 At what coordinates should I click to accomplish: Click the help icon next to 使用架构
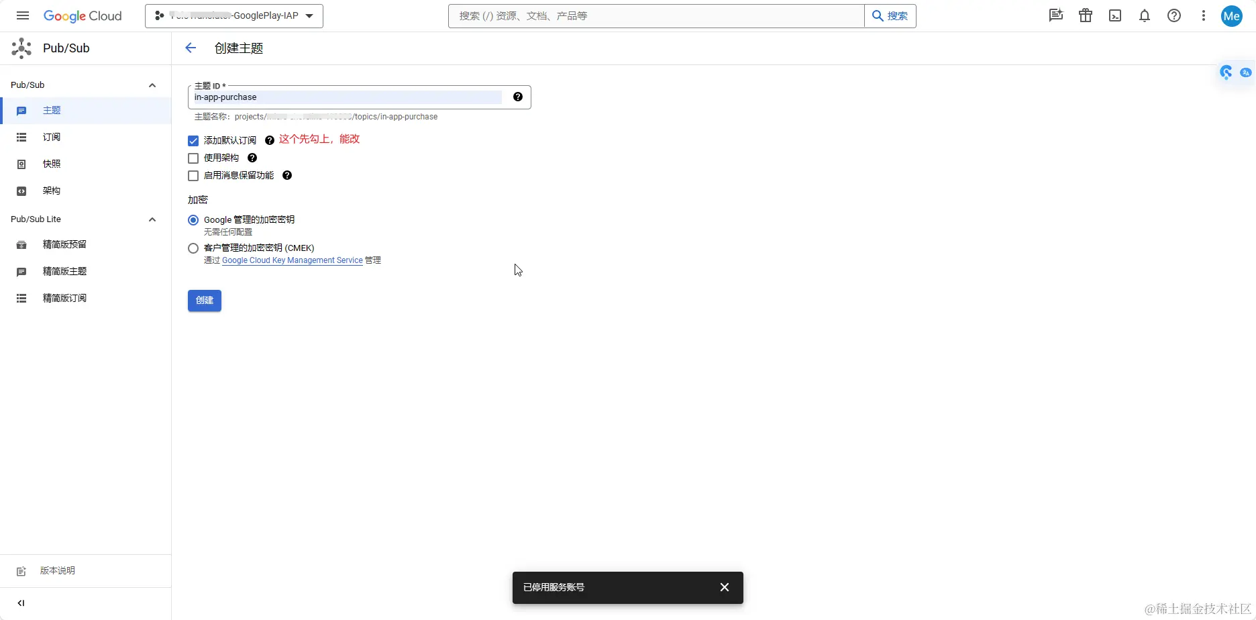click(252, 158)
